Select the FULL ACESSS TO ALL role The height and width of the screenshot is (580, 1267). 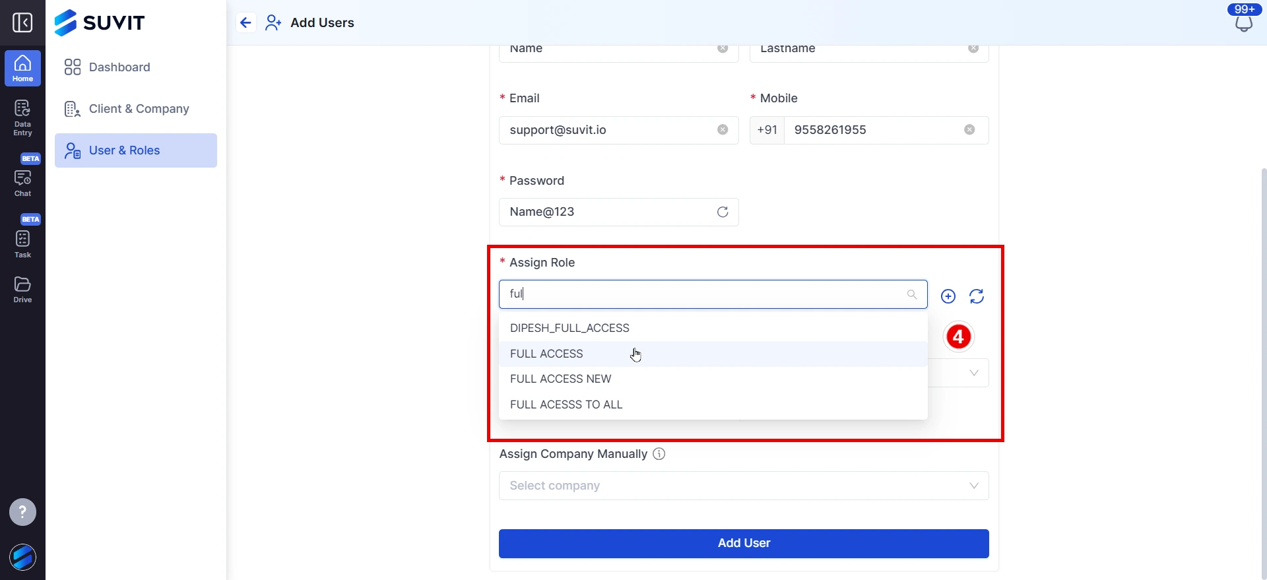[713, 404]
